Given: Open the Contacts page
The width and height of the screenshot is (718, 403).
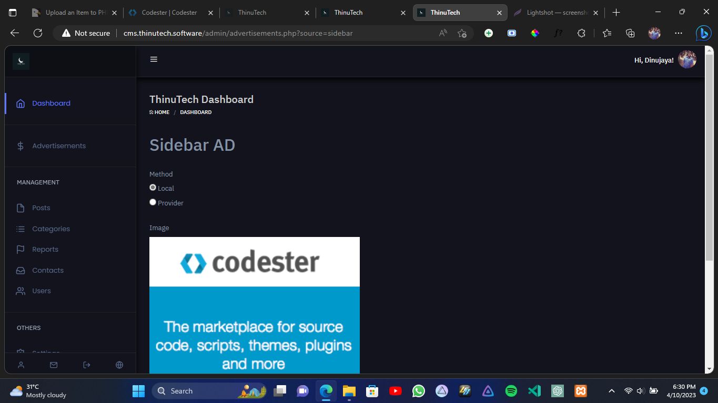Looking at the screenshot, I should [48, 270].
